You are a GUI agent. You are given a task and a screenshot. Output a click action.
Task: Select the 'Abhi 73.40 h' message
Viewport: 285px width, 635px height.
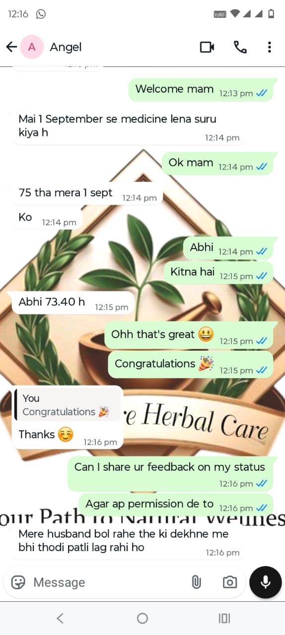coord(73,303)
